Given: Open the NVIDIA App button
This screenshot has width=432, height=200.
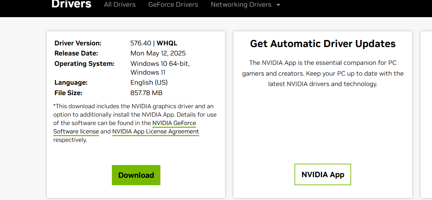Looking at the screenshot, I should pyautogui.click(x=323, y=174).
